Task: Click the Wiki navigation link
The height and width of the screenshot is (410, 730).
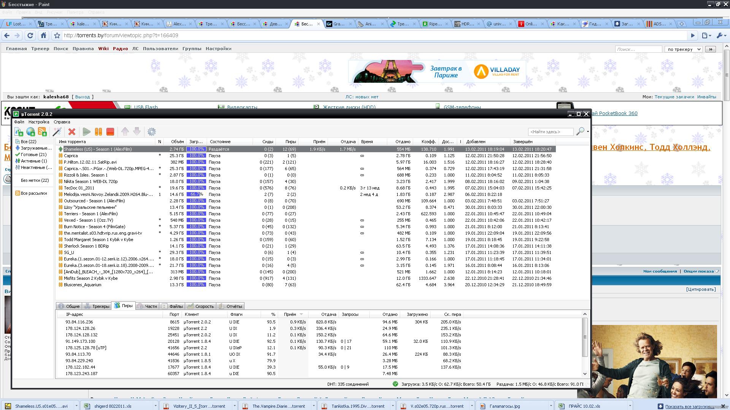Action: click(x=103, y=49)
